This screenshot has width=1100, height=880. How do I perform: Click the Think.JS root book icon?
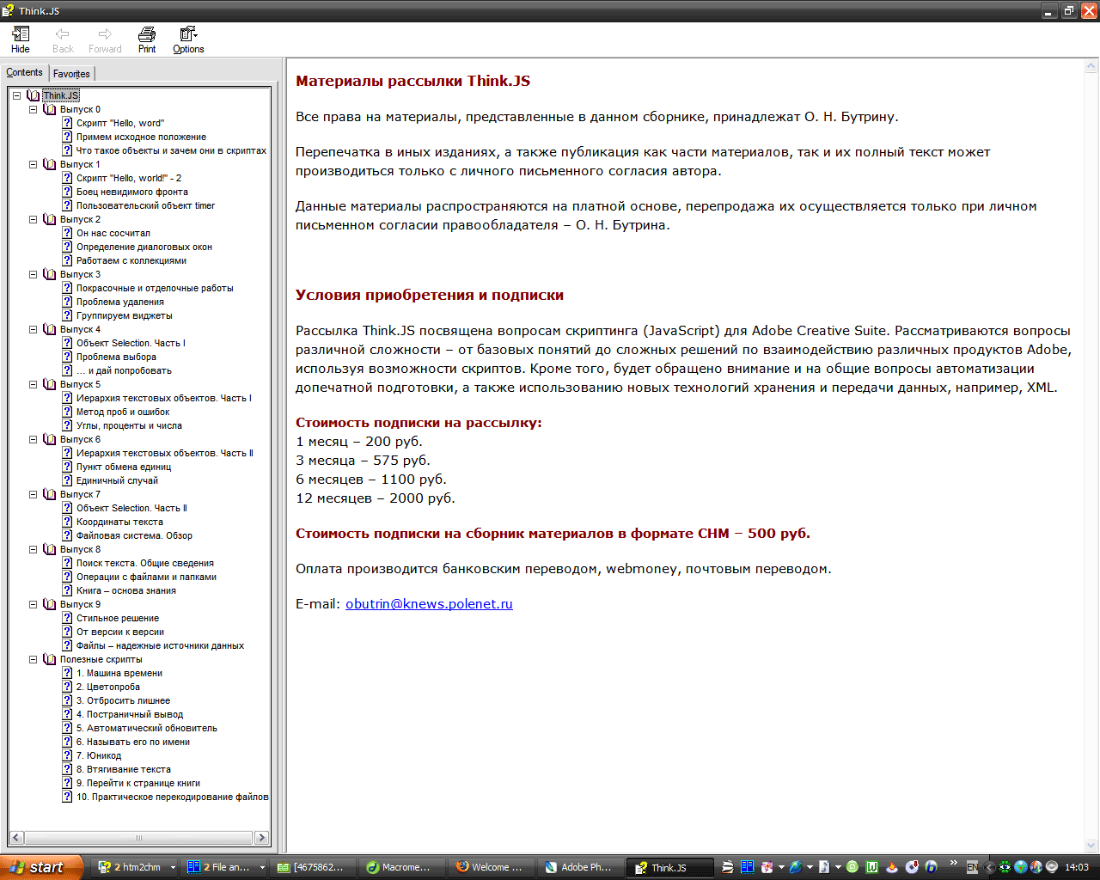tap(33, 95)
